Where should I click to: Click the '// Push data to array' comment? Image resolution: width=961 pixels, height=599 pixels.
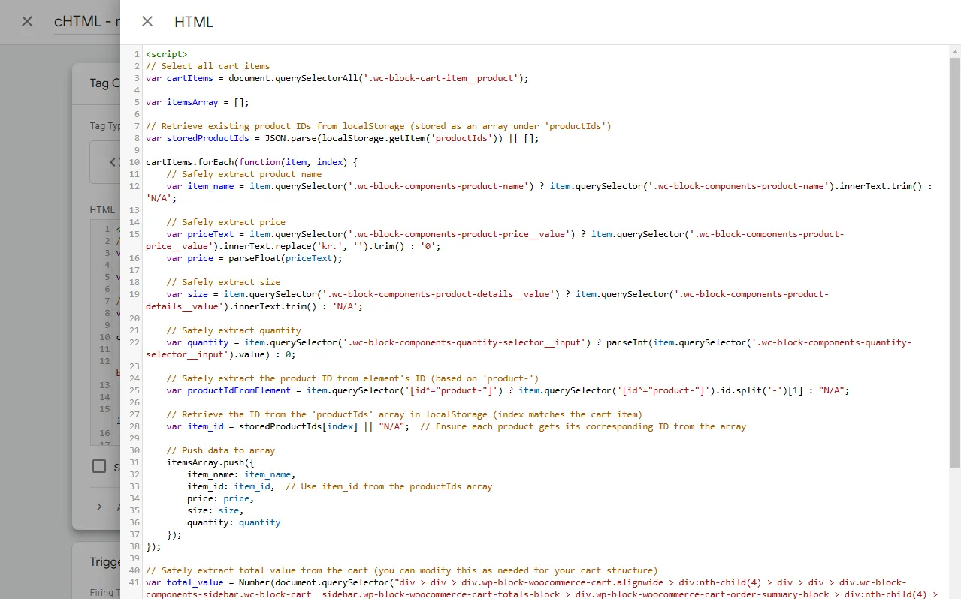pyautogui.click(x=221, y=450)
